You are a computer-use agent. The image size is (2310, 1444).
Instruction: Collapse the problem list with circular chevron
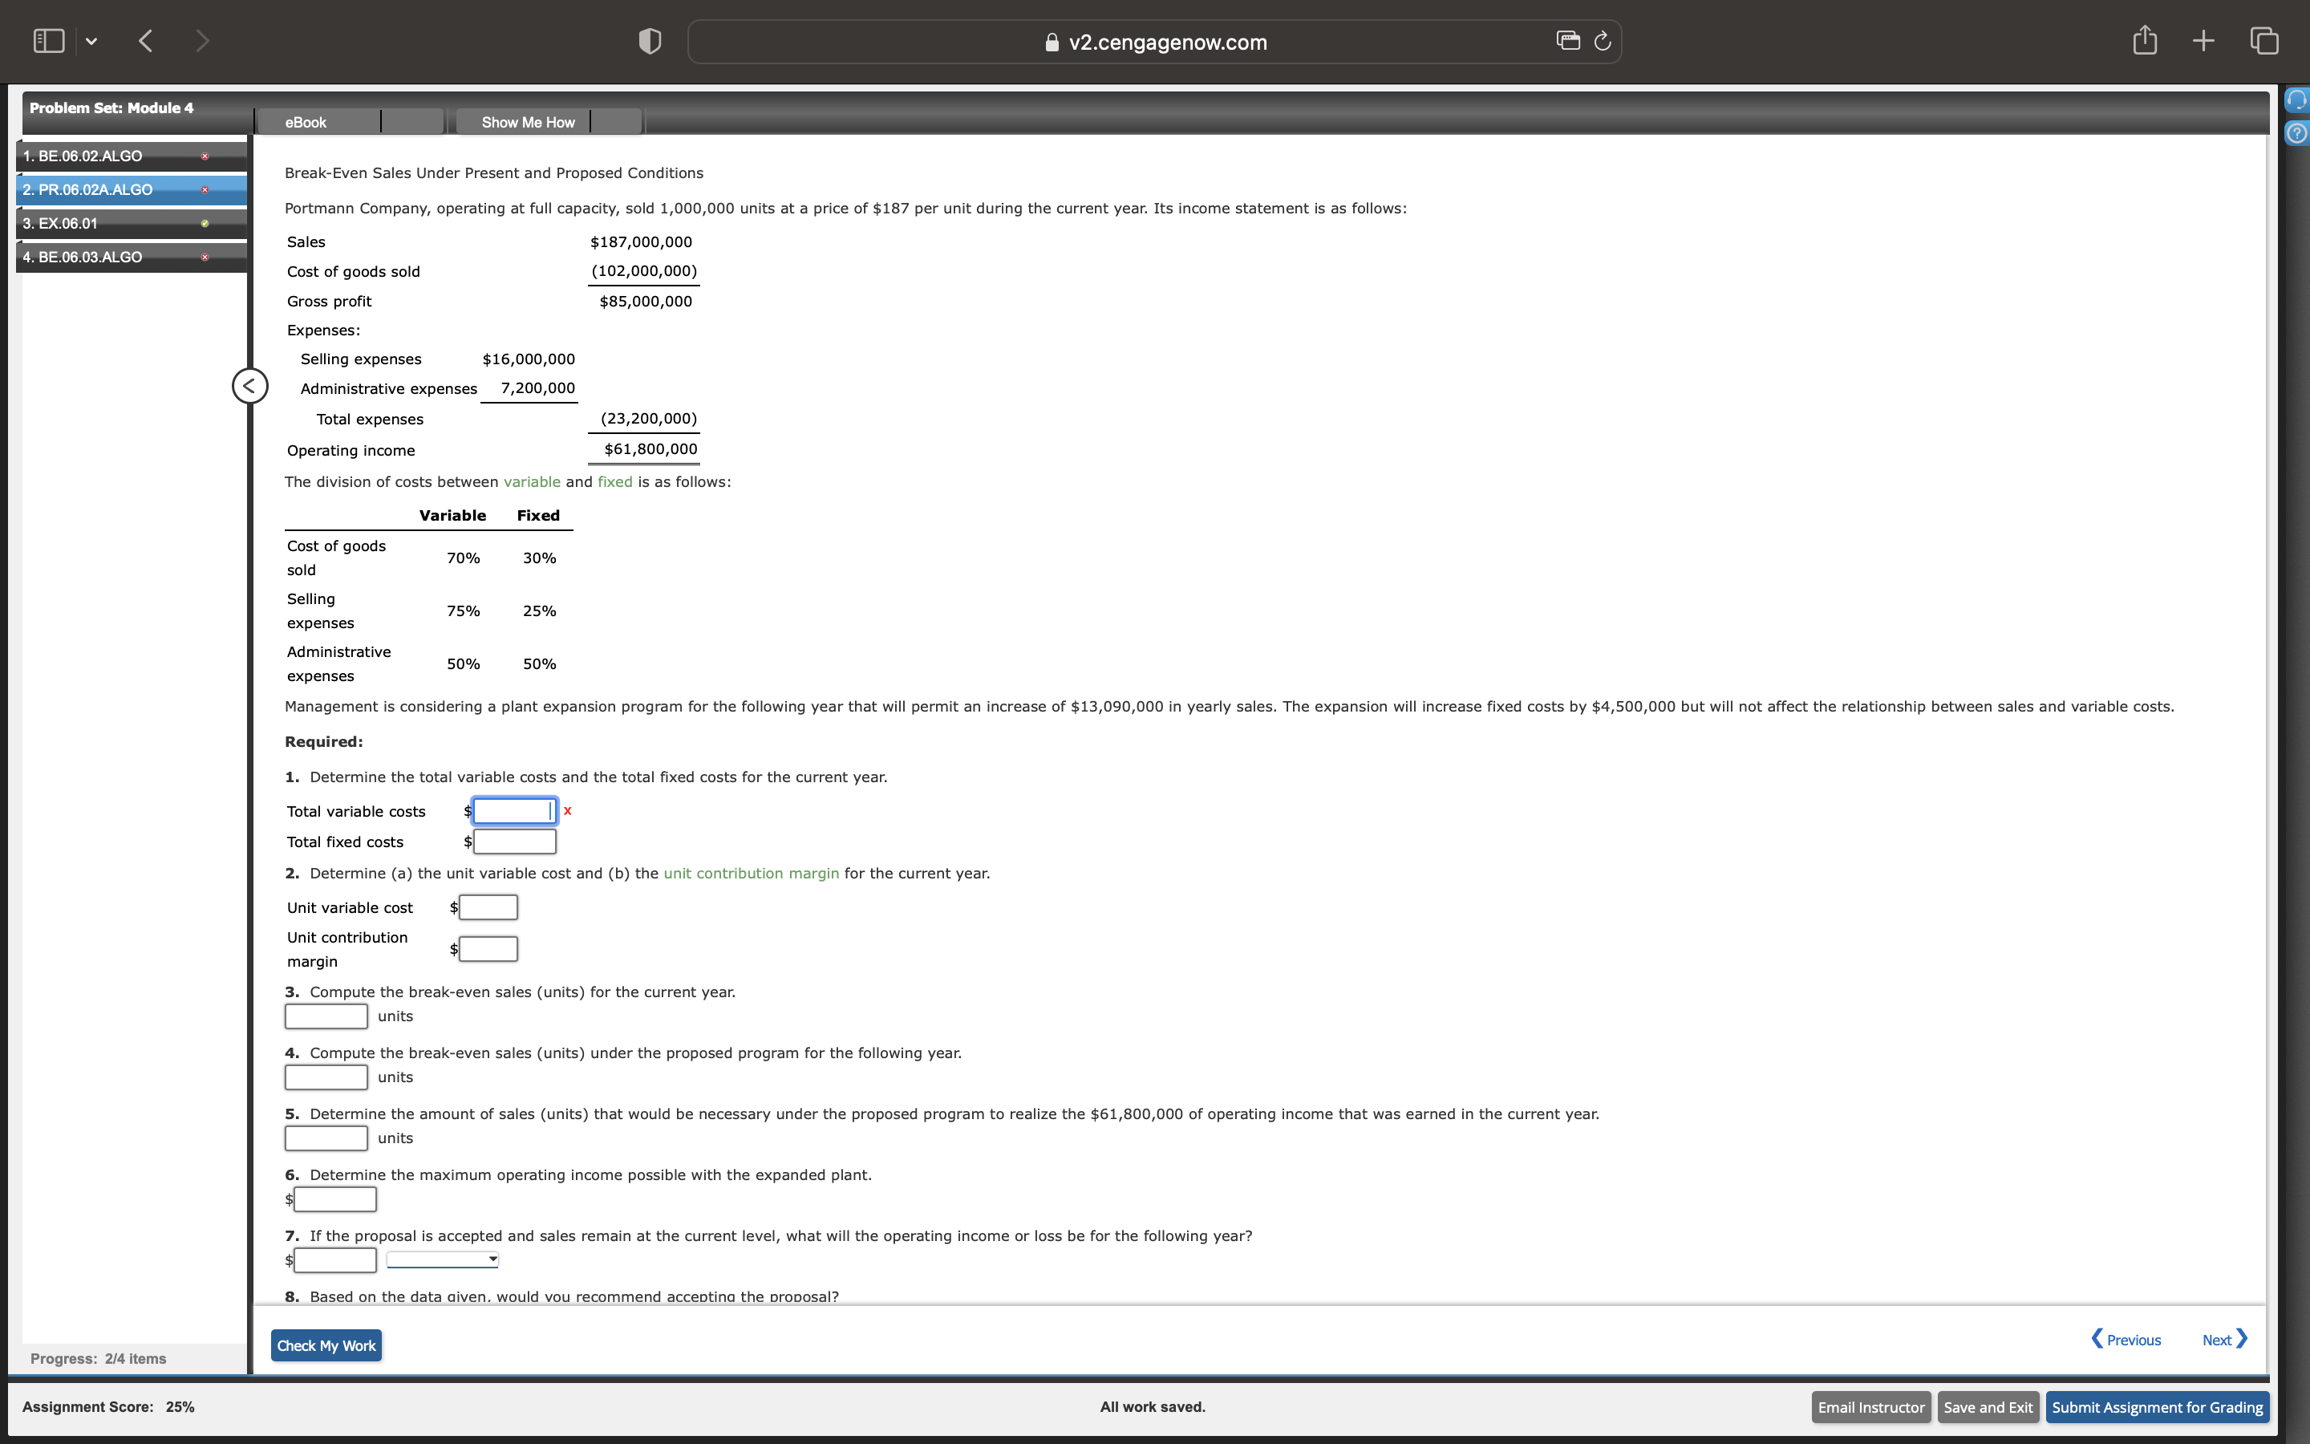pos(249,386)
